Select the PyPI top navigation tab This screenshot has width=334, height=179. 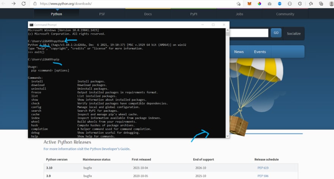click(194, 14)
